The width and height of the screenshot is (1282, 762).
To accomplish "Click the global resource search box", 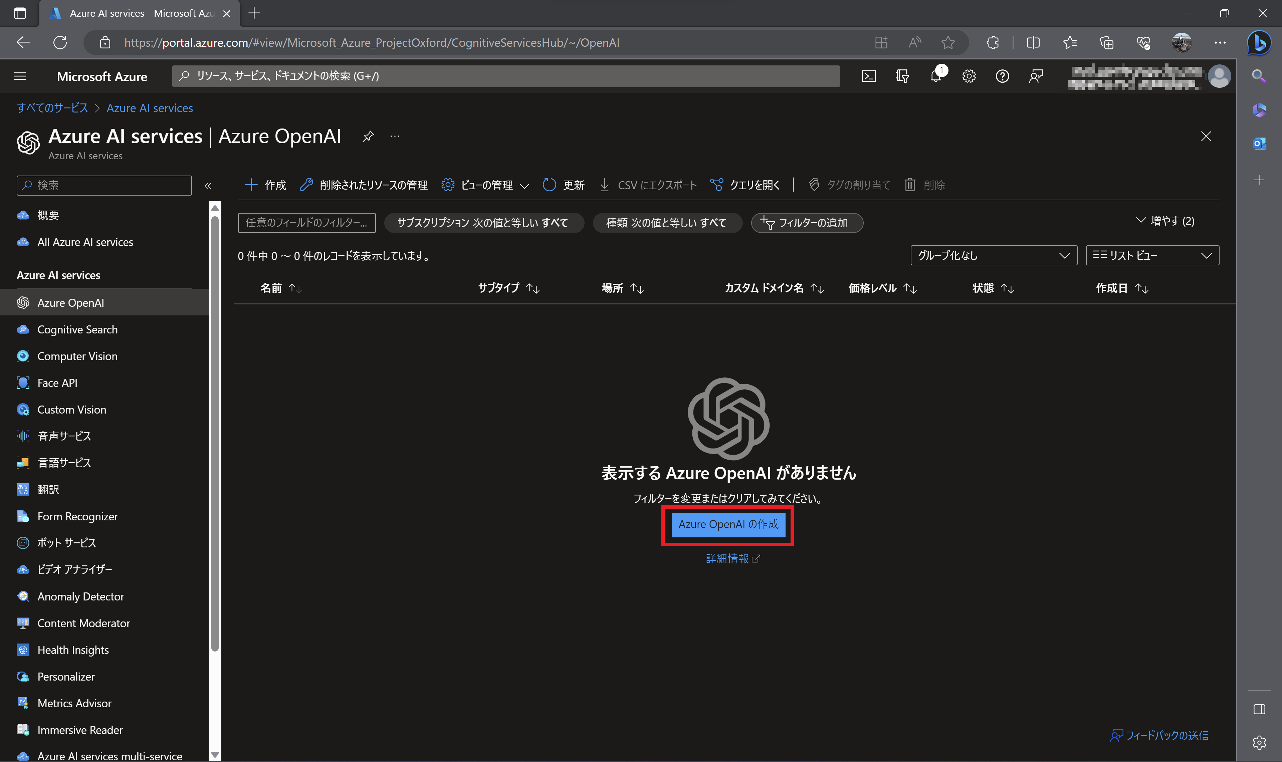I will point(506,76).
